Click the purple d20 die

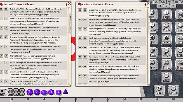pos(30,92)
